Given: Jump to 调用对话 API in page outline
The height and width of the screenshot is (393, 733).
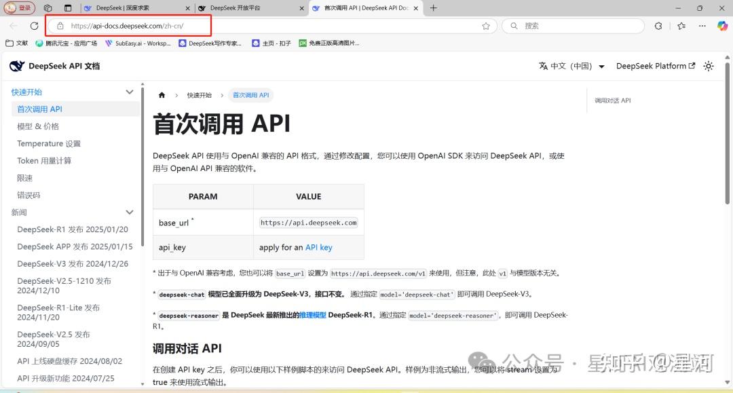Looking at the screenshot, I should (612, 100).
